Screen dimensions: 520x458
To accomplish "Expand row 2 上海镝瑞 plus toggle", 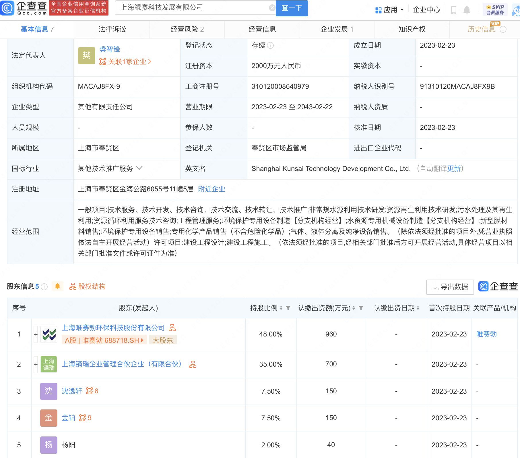I will [36, 364].
